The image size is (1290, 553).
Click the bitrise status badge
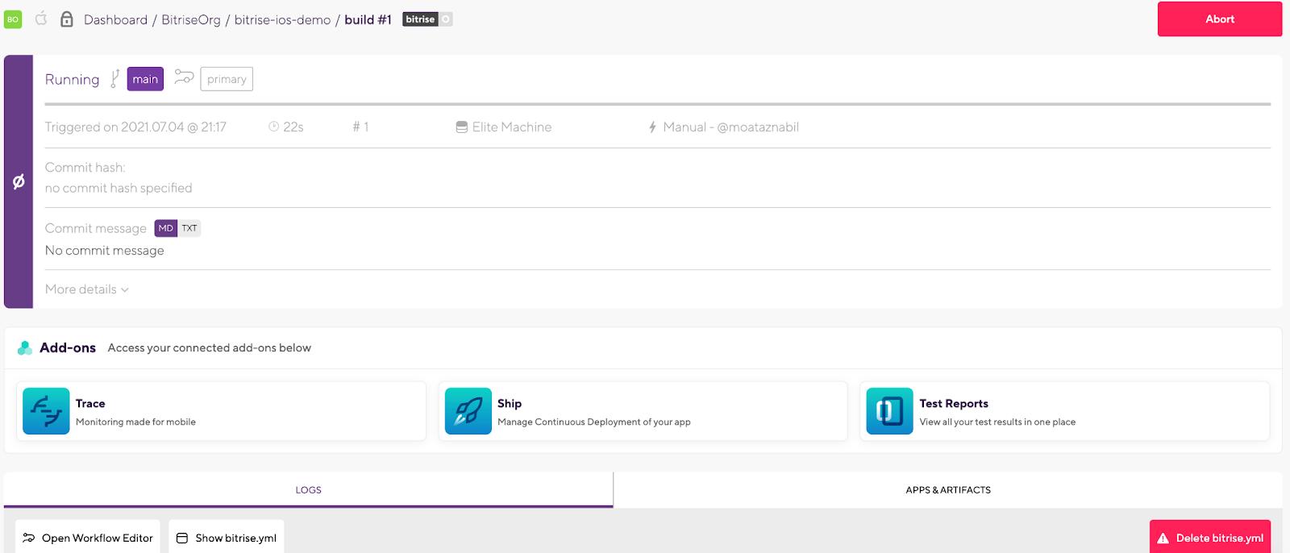click(427, 19)
